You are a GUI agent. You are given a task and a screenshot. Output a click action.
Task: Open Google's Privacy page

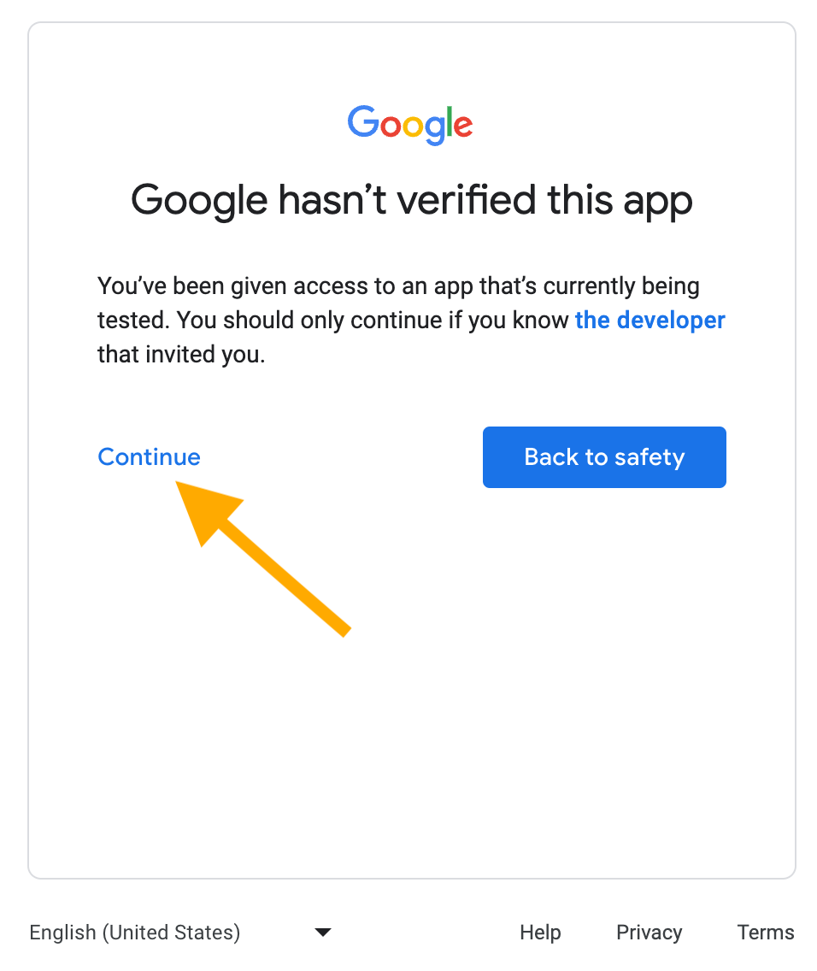point(649,932)
